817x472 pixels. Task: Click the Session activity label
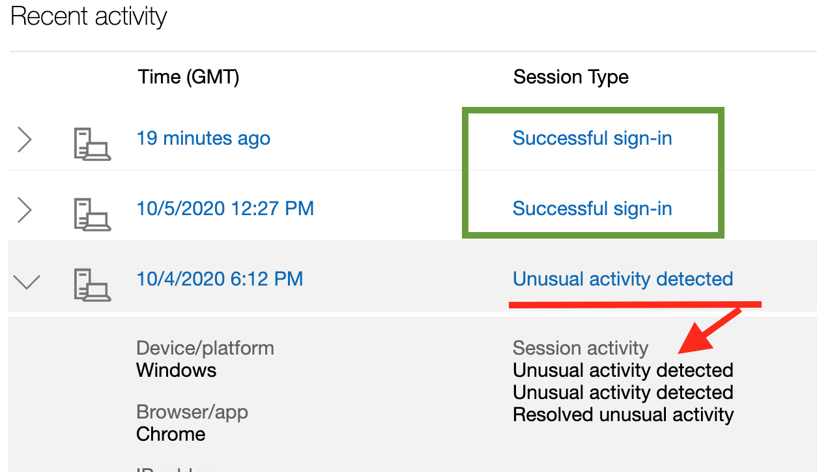click(x=580, y=348)
